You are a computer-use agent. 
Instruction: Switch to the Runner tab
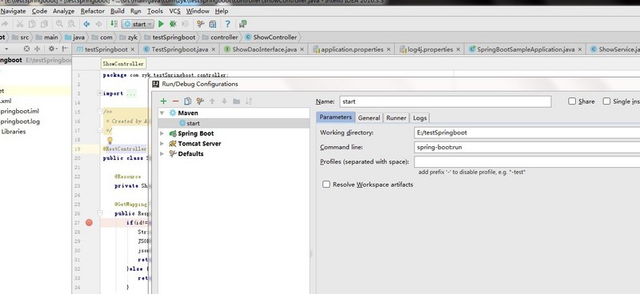pos(396,118)
